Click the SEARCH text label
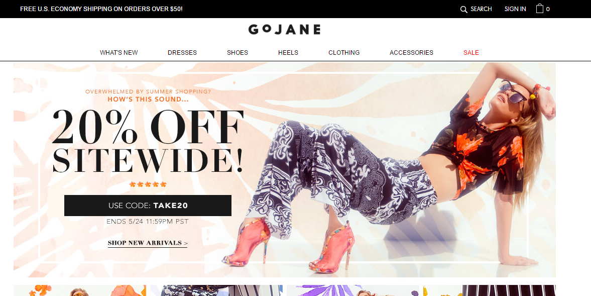This screenshot has width=591, height=296. click(x=481, y=9)
